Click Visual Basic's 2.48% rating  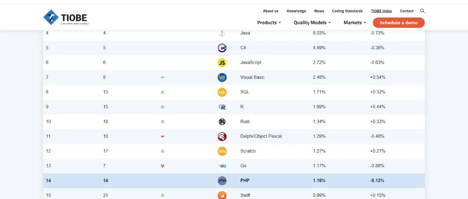pos(319,77)
